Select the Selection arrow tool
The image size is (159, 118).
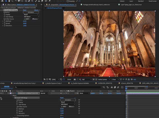tap(6, 1)
